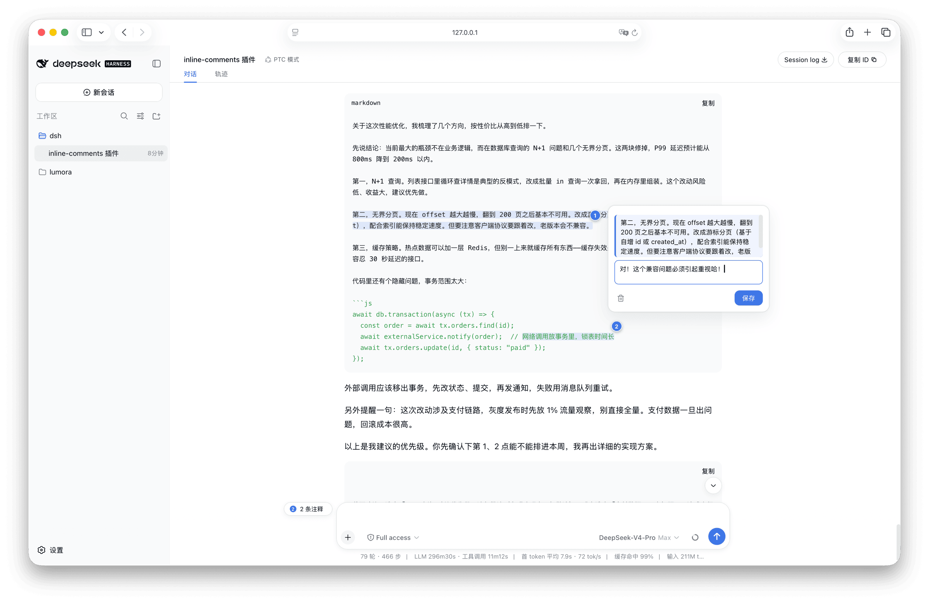The image size is (929, 603).
Task: Go back with the browser back arrow
Action: (x=124, y=32)
